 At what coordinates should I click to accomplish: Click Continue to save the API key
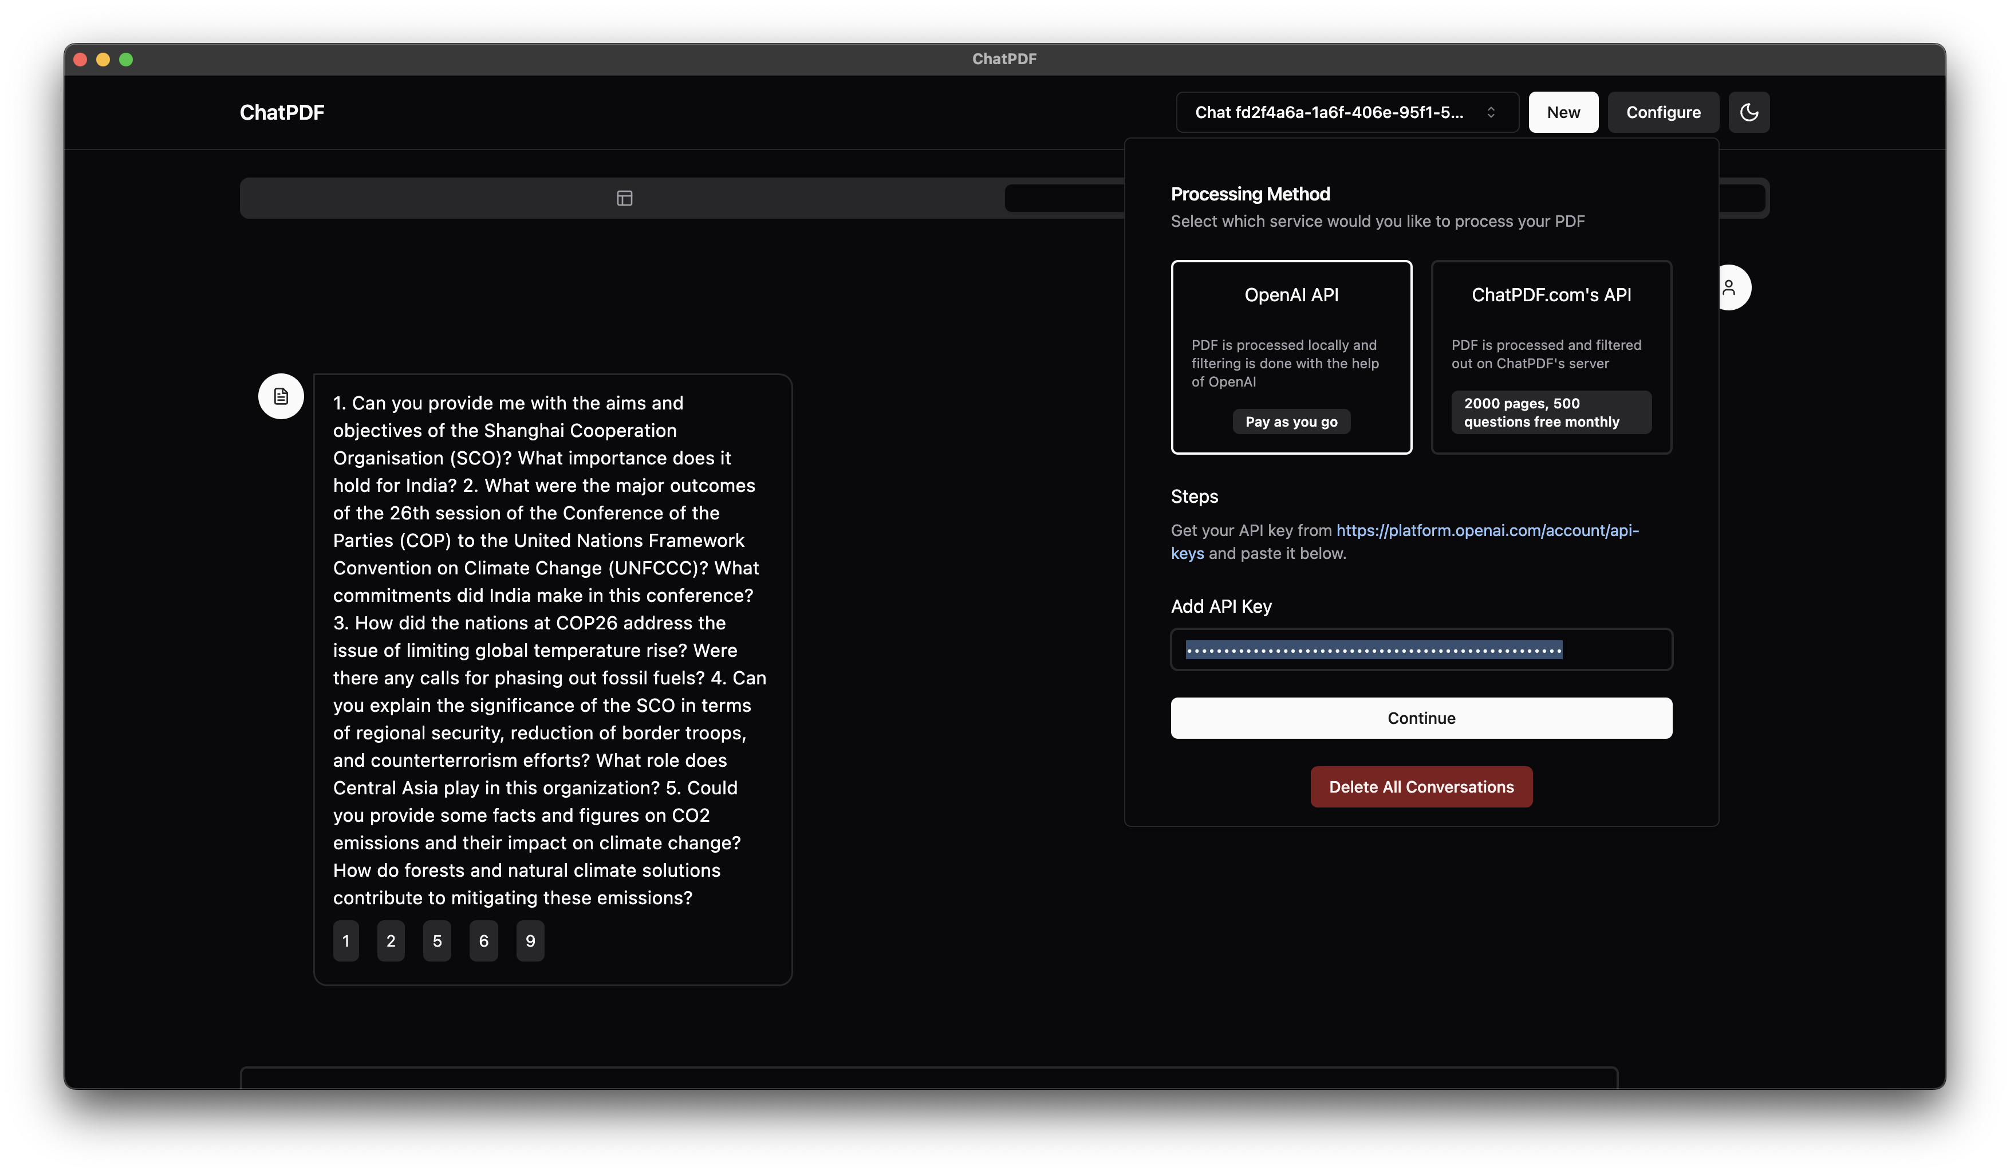(x=1421, y=717)
